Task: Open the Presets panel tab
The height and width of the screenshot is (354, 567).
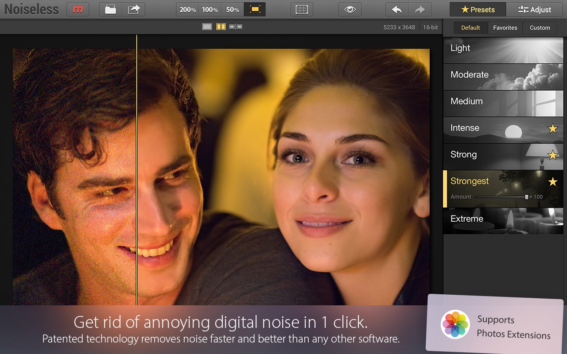Action: coord(478,9)
